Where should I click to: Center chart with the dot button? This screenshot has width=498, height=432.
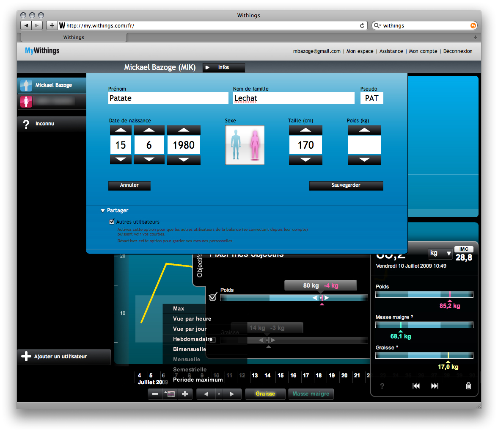point(219,394)
